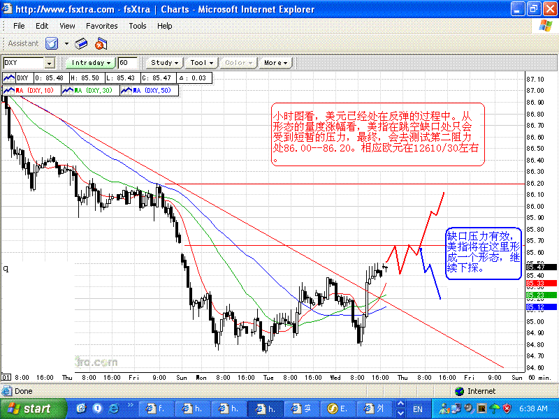This screenshot has width=559, height=419.
Task: Open the More dropdown
Action: click(x=275, y=63)
